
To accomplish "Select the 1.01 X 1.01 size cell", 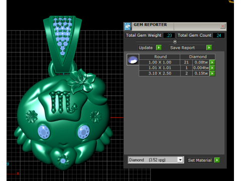I will tap(160, 68).
